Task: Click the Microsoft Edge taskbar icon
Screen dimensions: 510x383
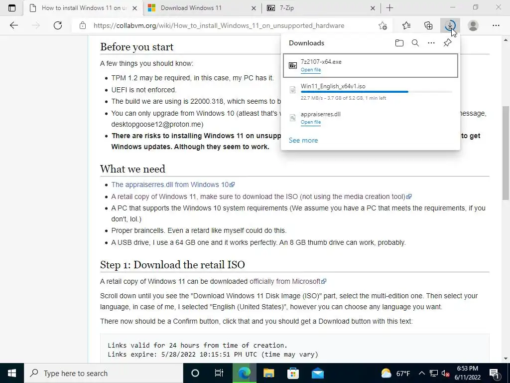Action: (244, 373)
